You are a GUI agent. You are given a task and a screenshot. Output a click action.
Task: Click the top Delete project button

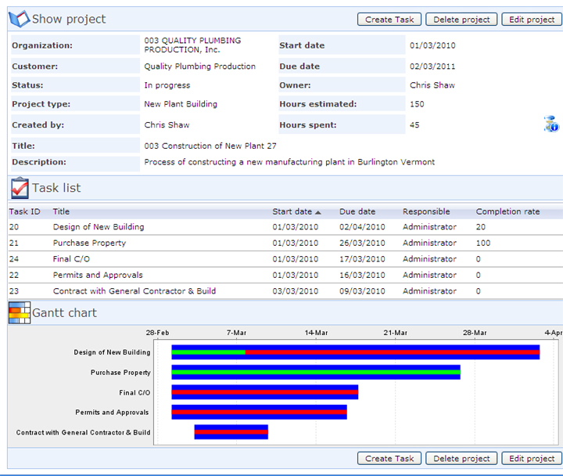click(461, 20)
